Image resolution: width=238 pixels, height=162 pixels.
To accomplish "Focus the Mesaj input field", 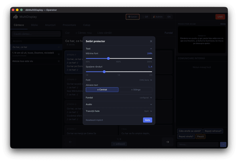I will (x=198, y=144).
